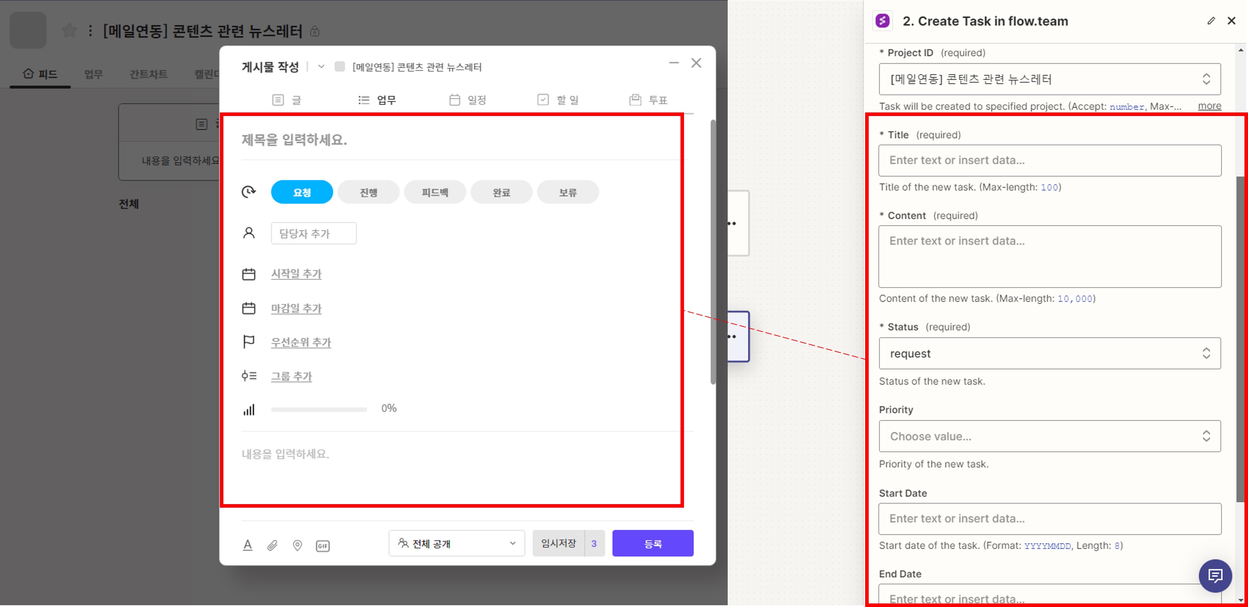
Task: Switch to the 일정 post type tab
Action: 467,100
